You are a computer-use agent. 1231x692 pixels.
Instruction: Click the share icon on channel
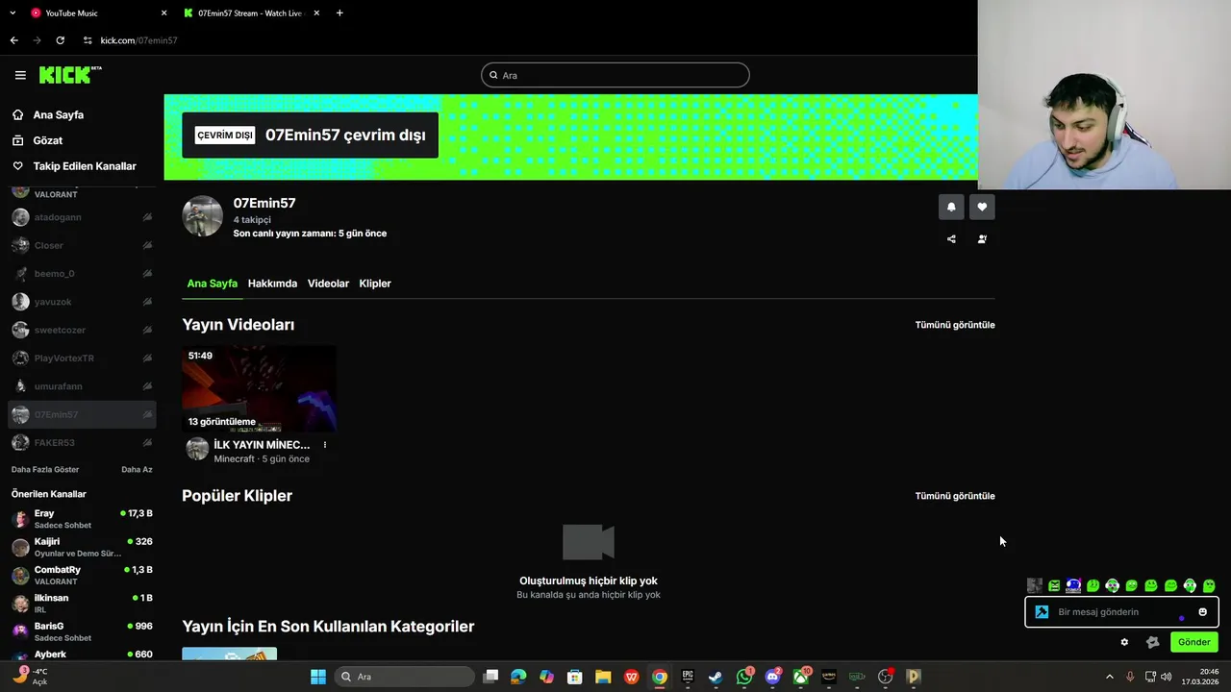tap(951, 239)
